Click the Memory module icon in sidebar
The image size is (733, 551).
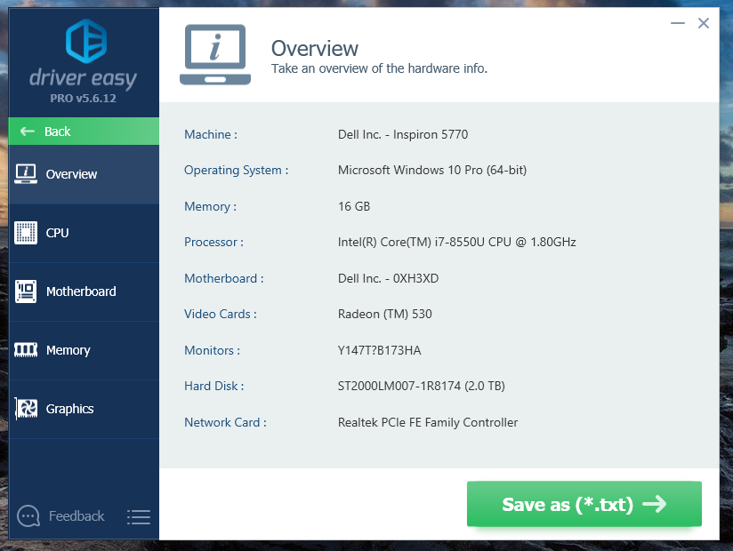tap(26, 350)
